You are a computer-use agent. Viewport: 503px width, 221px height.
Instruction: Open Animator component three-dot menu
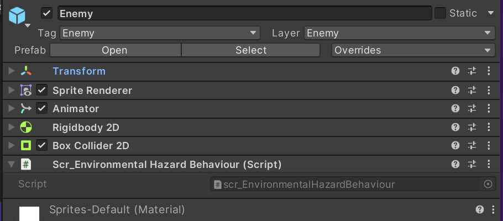pyautogui.click(x=489, y=109)
